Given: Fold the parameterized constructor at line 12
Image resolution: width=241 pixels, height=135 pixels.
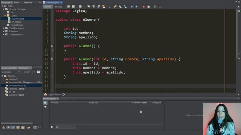Looking at the screenshot, I should coord(52,59).
